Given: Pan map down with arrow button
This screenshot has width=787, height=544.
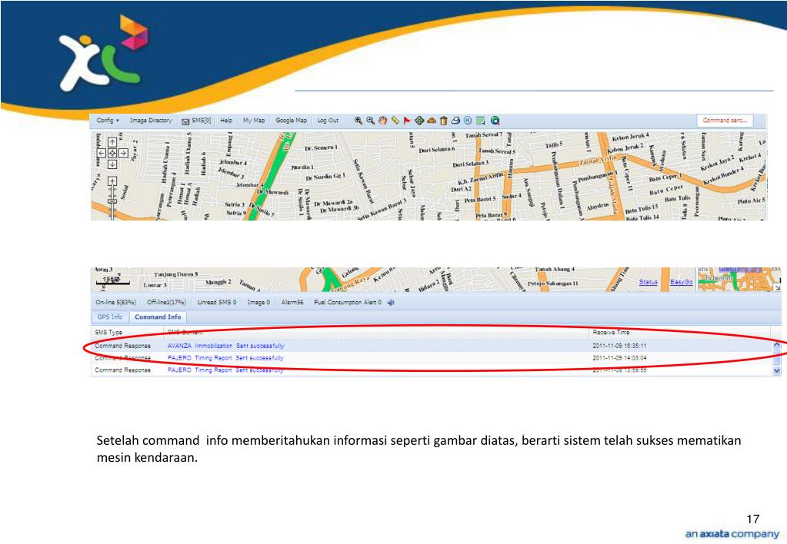Looking at the screenshot, I should coord(112,164).
